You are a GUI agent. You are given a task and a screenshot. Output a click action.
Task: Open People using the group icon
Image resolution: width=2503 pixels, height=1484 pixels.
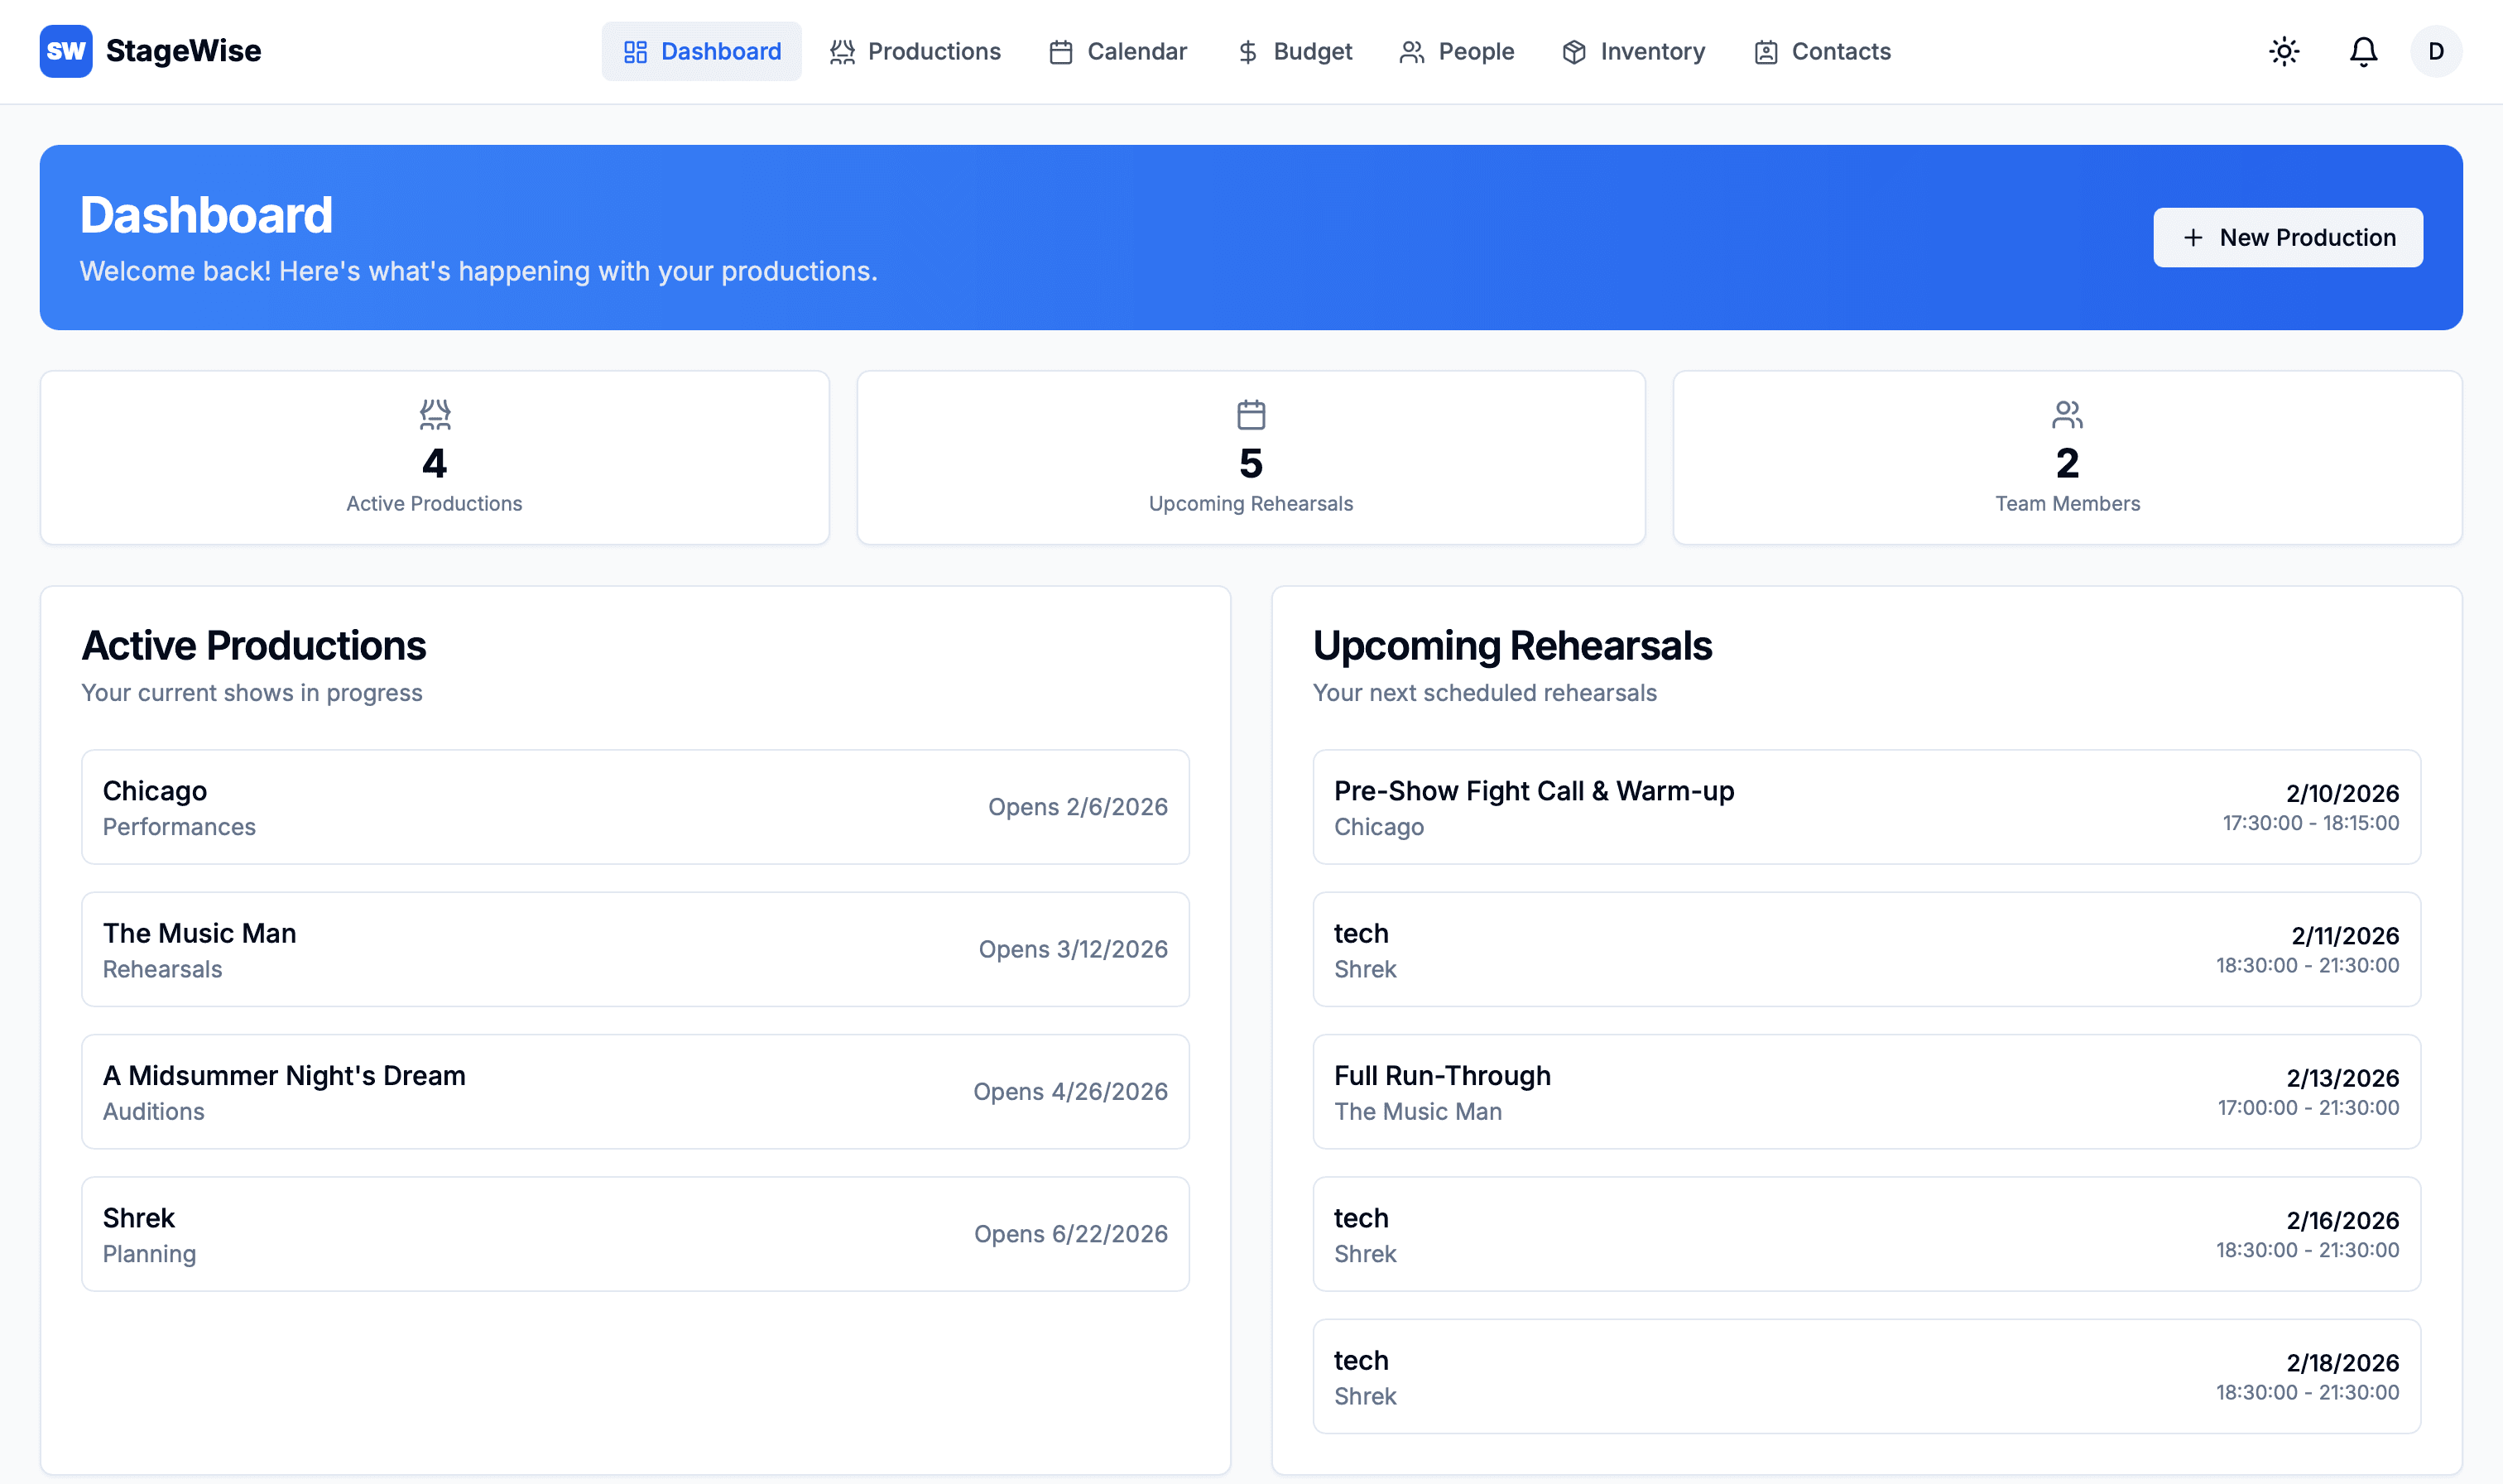[x=1412, y=51]
